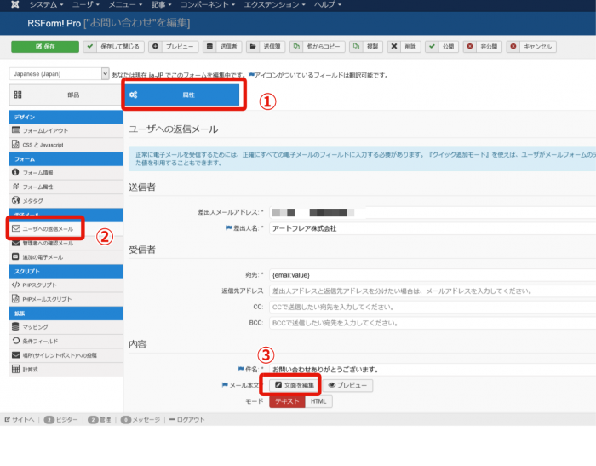
Task: Open the システム menu
Action: pos(46,4)
